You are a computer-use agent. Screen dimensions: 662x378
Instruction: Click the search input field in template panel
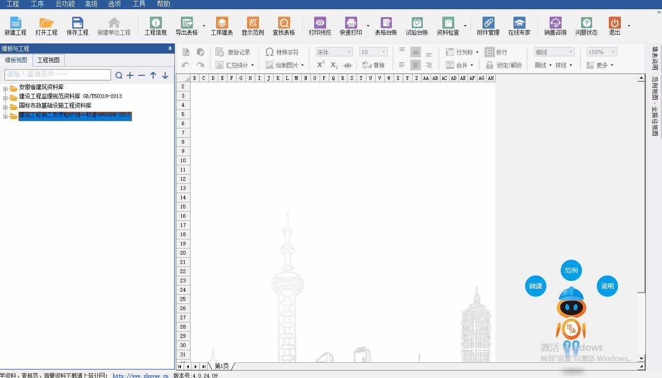coord(58,74)
